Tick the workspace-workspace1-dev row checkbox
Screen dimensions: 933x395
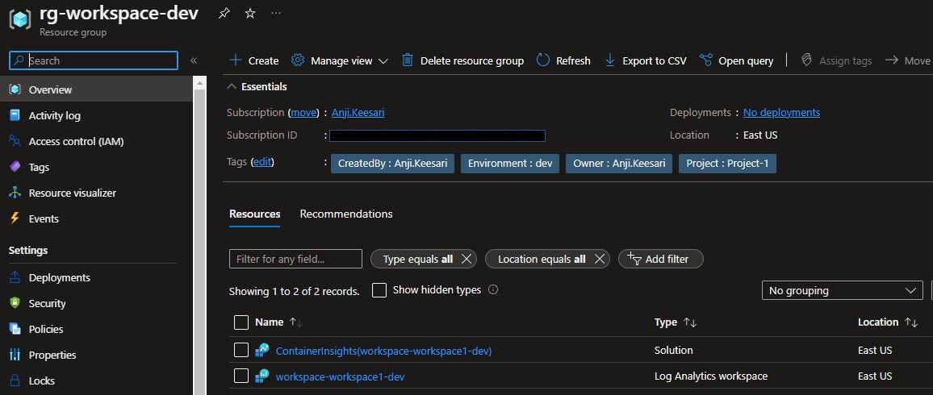click(241, 376)
